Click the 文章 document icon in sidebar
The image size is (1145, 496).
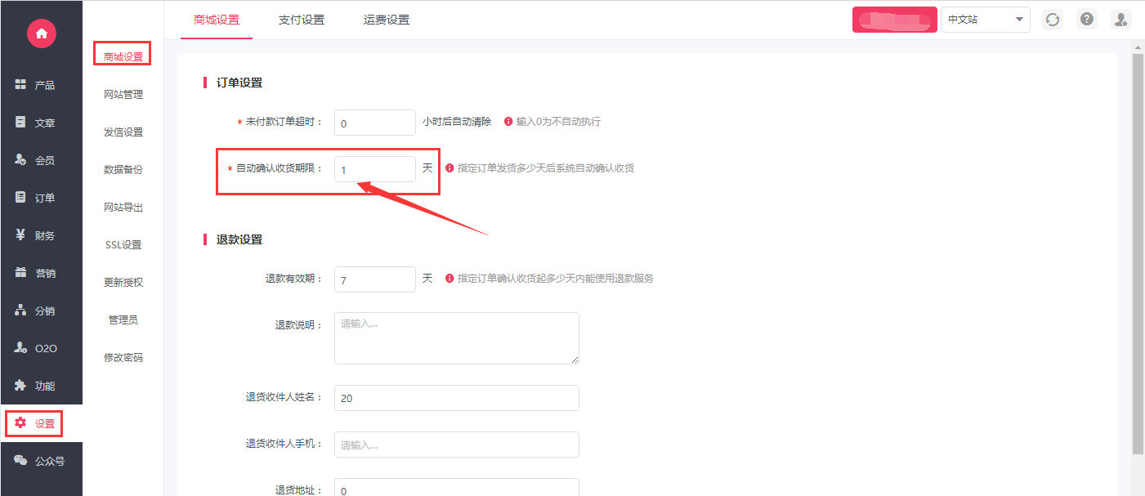pos(21,123)
